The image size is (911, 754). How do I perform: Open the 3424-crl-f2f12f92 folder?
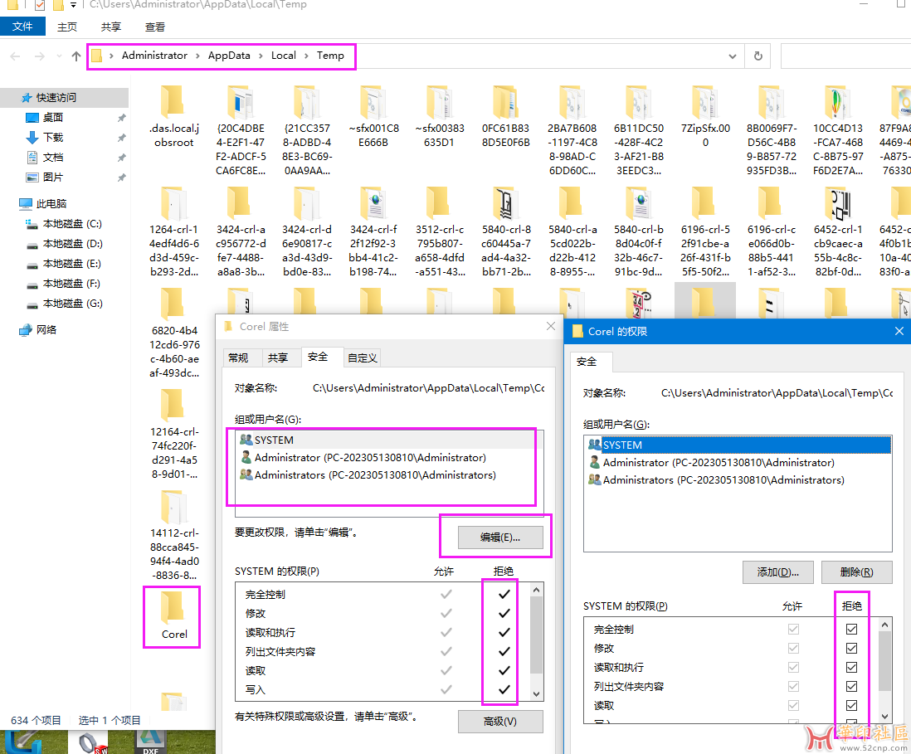pyautogui.click(x=373, y=231)
